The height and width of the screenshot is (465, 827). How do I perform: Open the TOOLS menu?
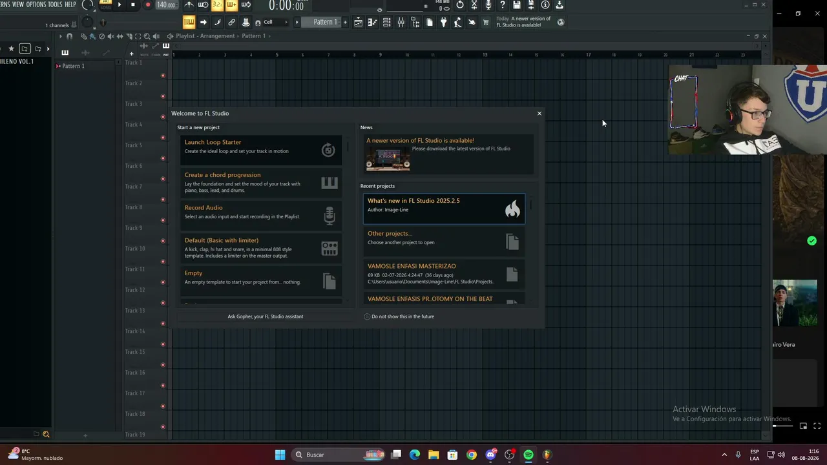click(56, 5)
